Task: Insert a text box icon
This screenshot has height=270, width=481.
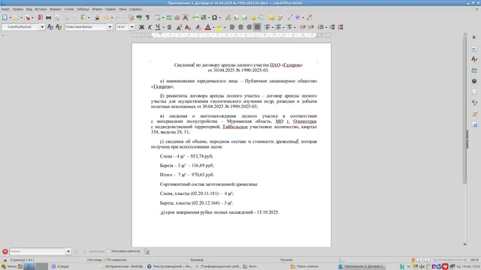Action: 186,18
